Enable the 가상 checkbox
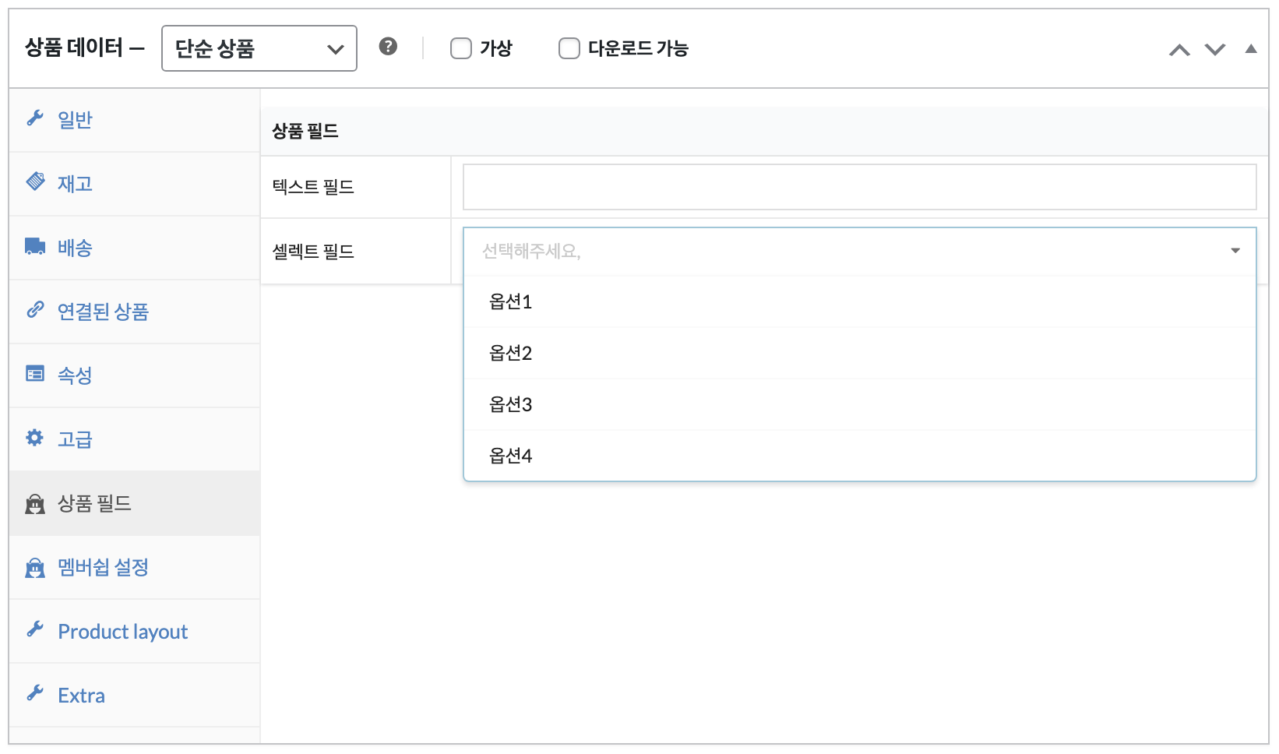This screenshot has width=1279, height=754. (x=461, y=48)
